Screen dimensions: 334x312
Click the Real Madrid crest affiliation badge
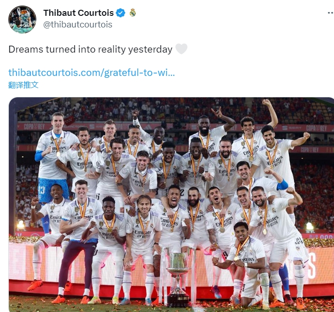133,13
